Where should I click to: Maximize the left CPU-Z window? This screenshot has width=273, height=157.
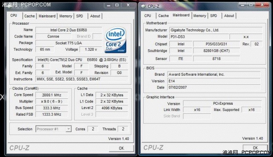(117, 5)
